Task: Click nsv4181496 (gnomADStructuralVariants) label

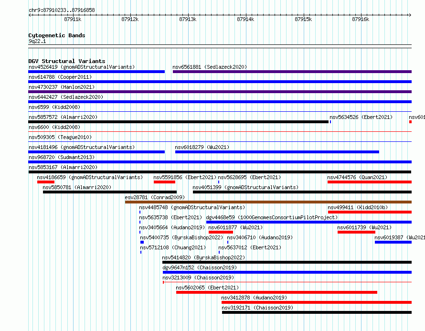Action: [82, 147]
